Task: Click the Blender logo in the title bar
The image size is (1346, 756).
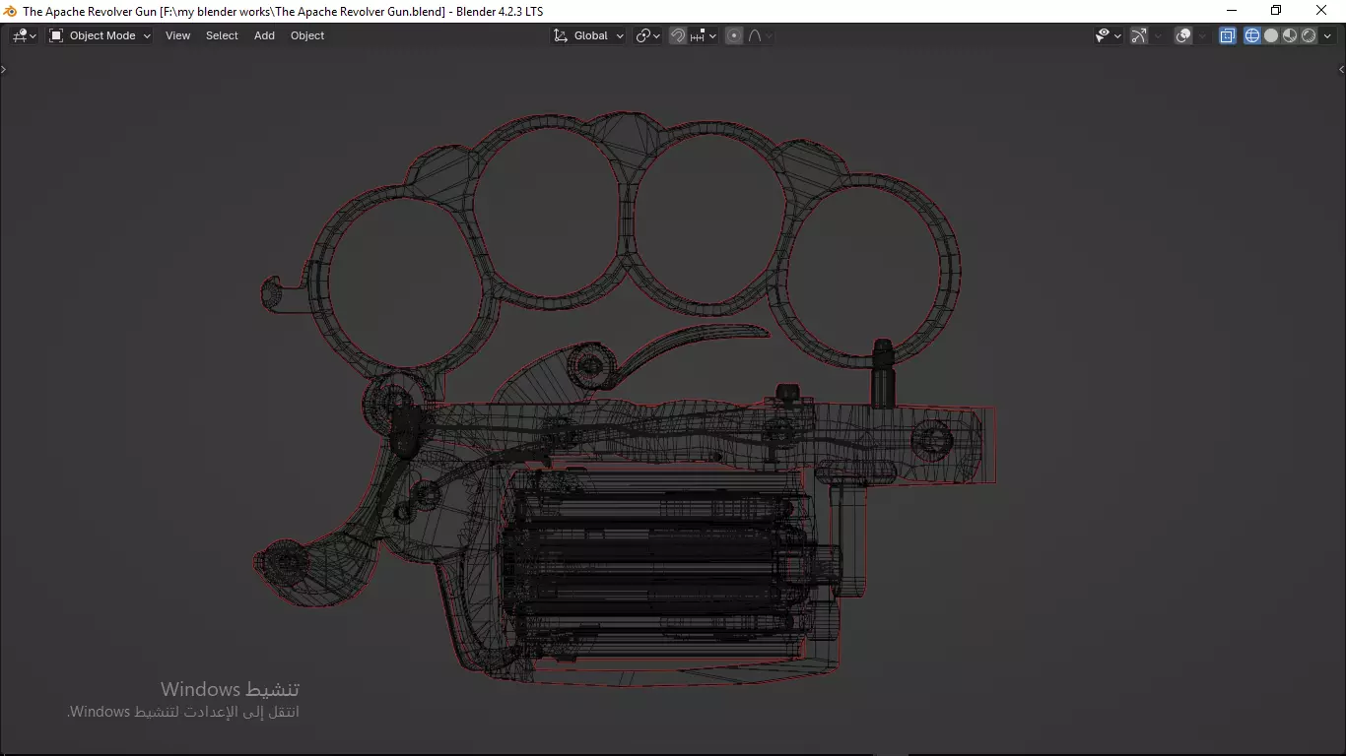Action: click(x=10, y=11)
